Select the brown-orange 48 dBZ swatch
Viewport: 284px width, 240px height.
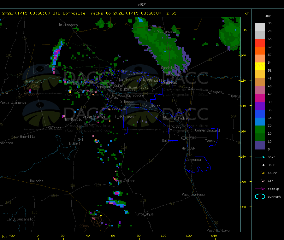pos(260,82)
